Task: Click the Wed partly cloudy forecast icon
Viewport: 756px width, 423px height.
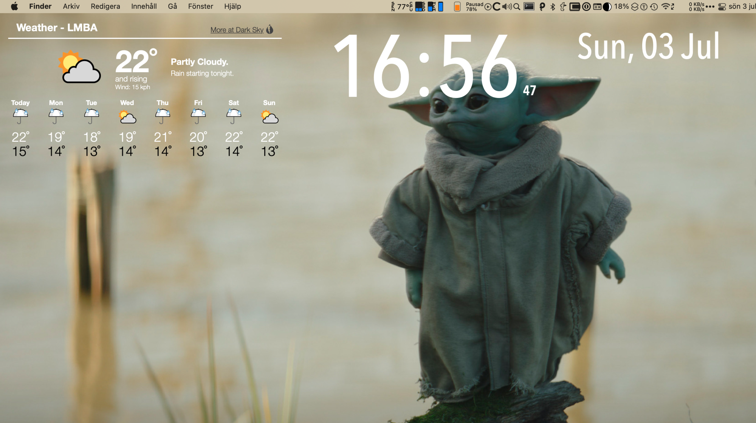Action: [x=127, y=117]
